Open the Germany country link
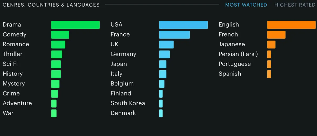 tap(123, 54)
